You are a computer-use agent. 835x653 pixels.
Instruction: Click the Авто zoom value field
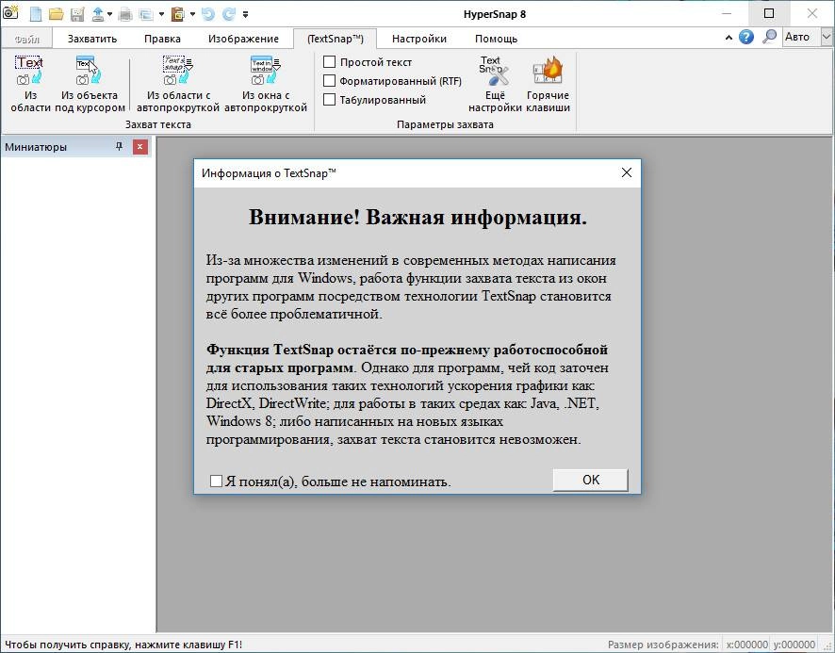[x=801, y=37]
